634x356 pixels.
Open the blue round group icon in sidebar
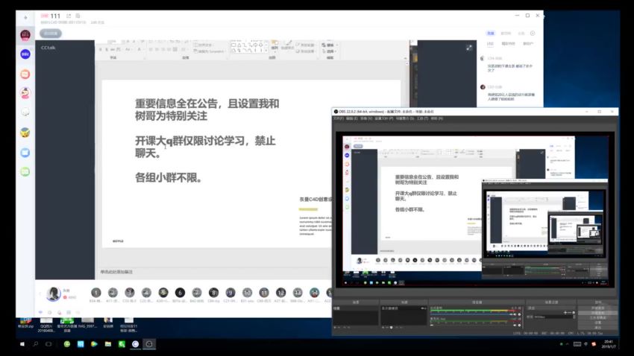pyautogui.click(x=25, y=54)
